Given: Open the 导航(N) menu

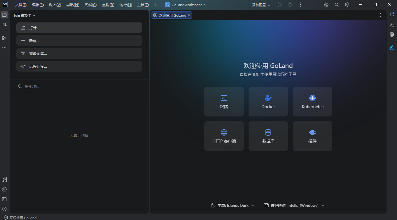Looking at the screenshot, I should point(73,5).
